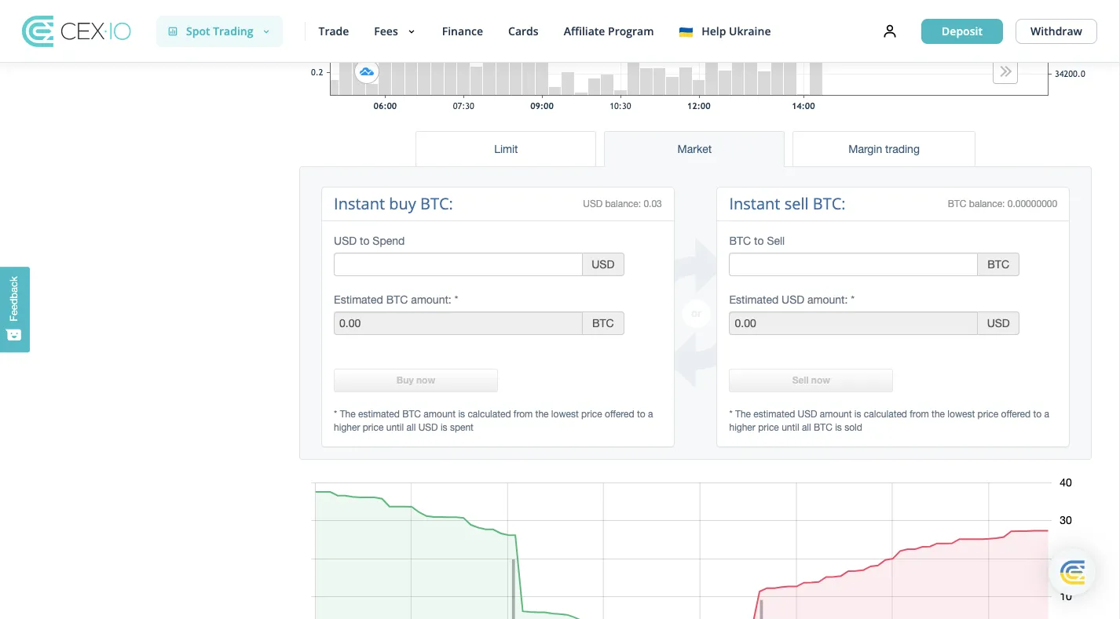Open the CEX.IO chat widget
Image resolution: width=1120 pixels, height=619 pixels.
tap(1072, 573)
